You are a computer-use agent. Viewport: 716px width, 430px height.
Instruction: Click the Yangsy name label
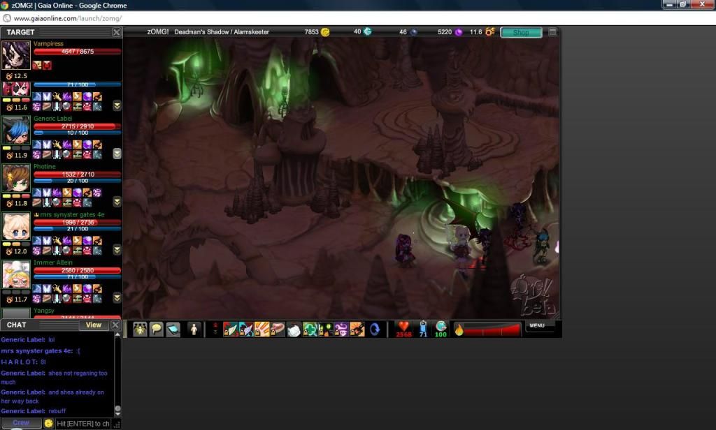click(44, 311)
